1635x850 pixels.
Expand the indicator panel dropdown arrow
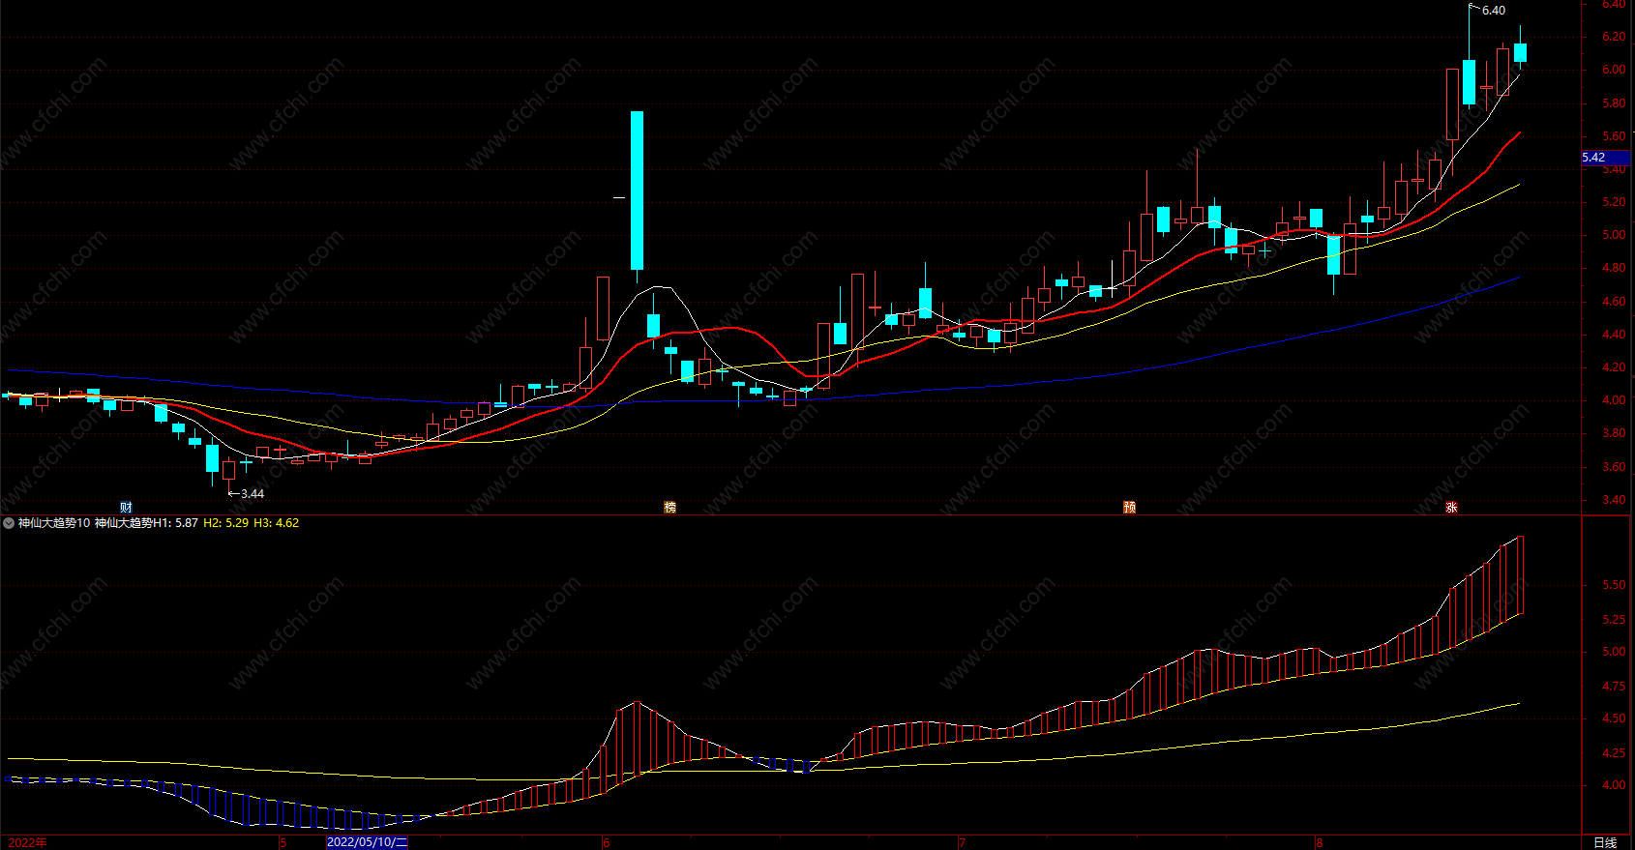point(9,523)
